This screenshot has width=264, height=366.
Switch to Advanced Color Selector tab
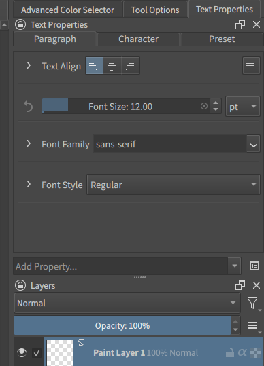[67, 10]
